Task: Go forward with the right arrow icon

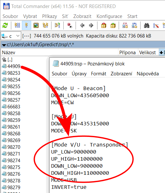Action: click(91, 25)
